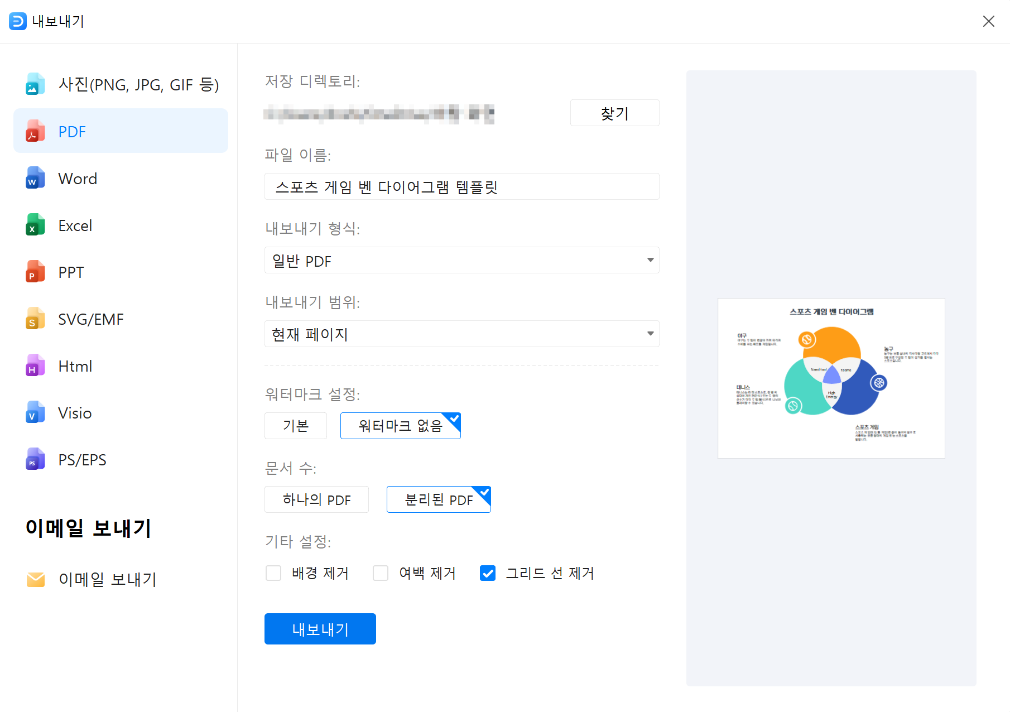Screen dimensions: 1010x712
Task: Close the 내보내기 dialog
Action: click(x=988, y=21)
